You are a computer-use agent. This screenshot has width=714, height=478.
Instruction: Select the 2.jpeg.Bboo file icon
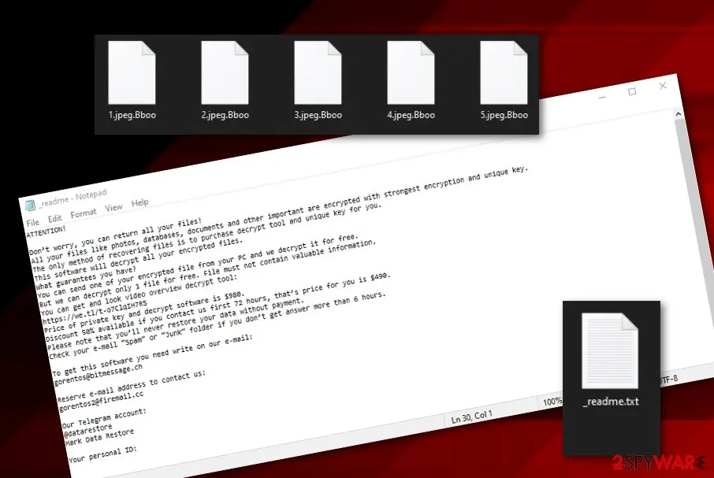(x=225, y=72)
